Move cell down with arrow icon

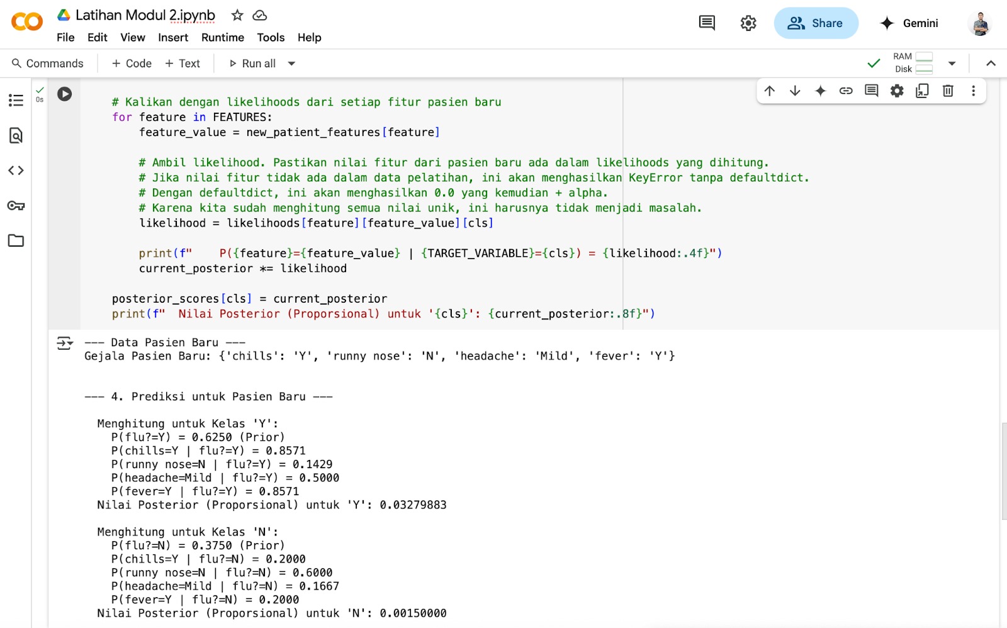[795, 91]
